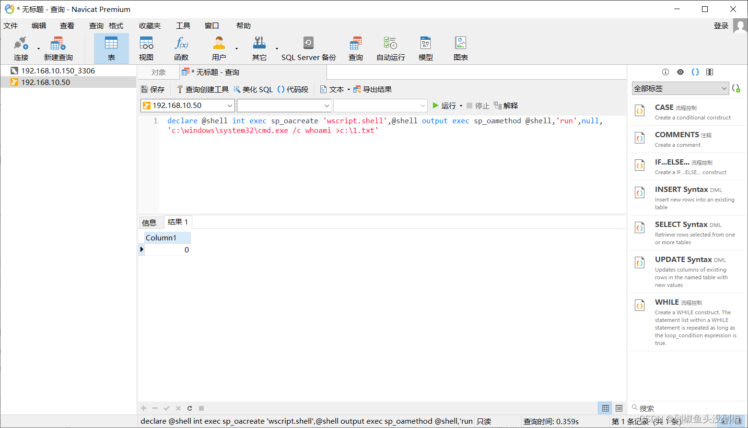Run the query with 运行 button
Image resolution: width=748 pixels, height=428 pixels.
pyautogui.click(x=444, y=106)
